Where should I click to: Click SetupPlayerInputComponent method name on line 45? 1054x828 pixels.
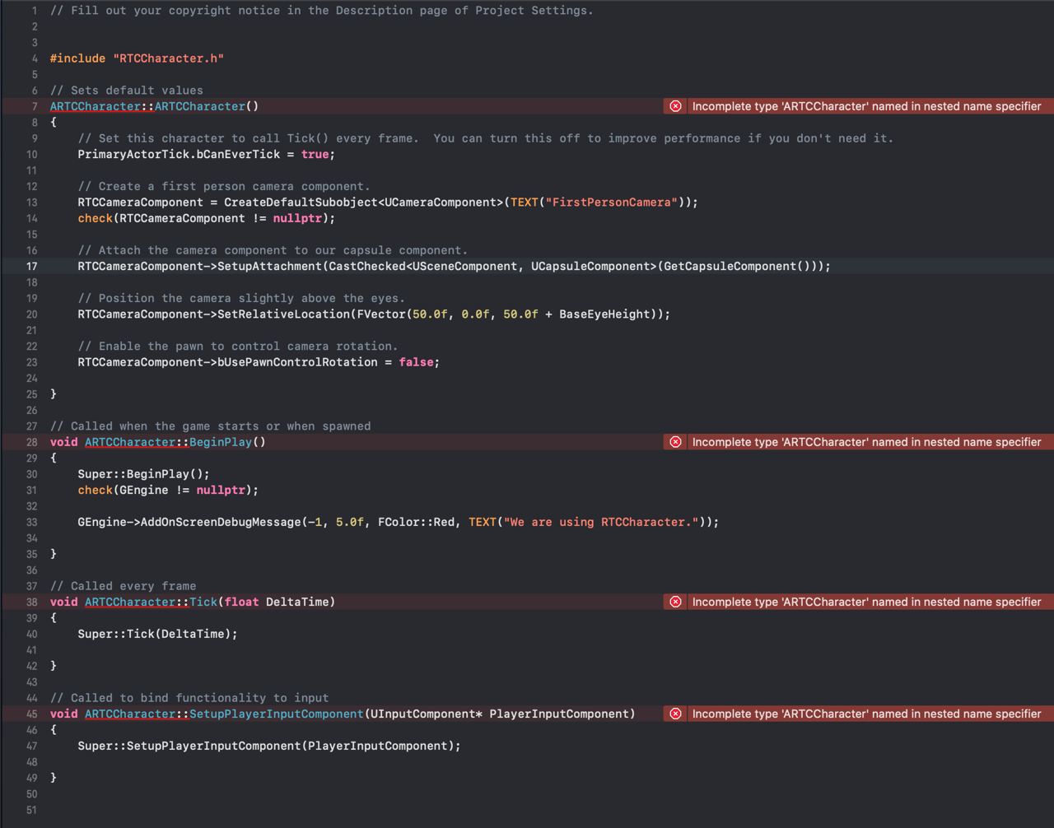[276, 714]
